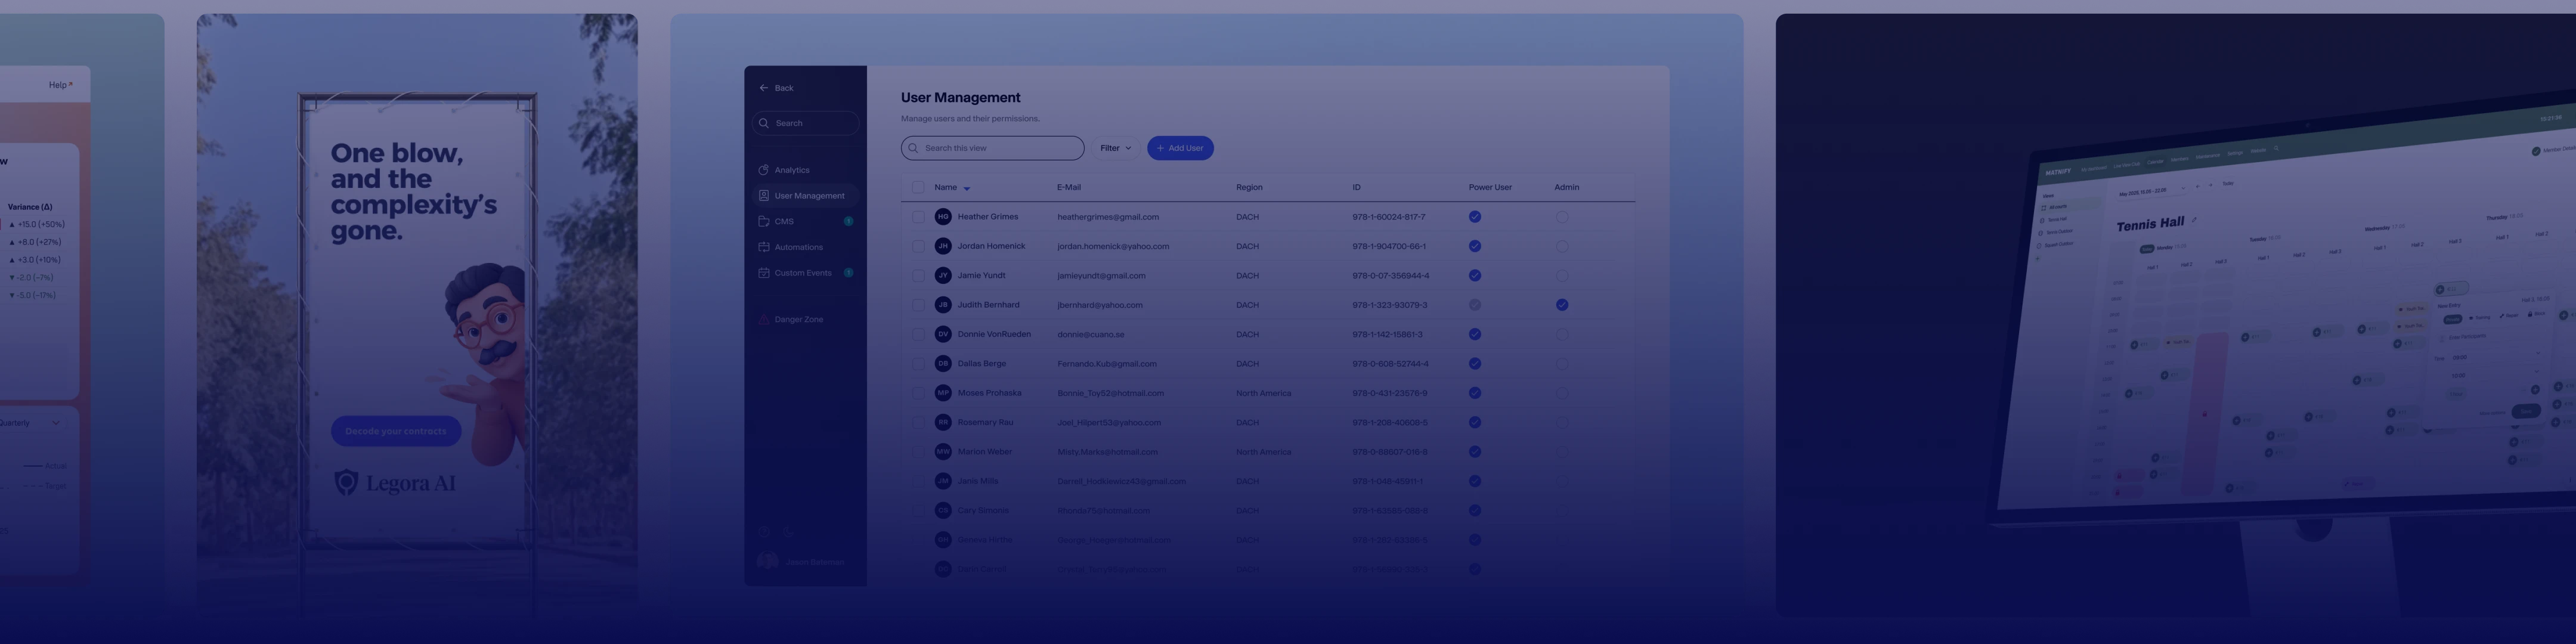Open Custom Events in the sidebar
Image resolution: width=2576 pixels, height=644 pixels.
tap(802, 273)
